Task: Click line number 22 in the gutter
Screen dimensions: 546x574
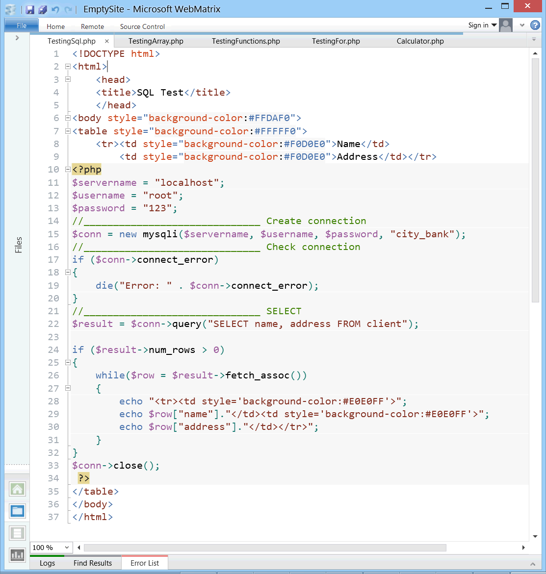Action: pyautogui.click(x=53, y=324)
